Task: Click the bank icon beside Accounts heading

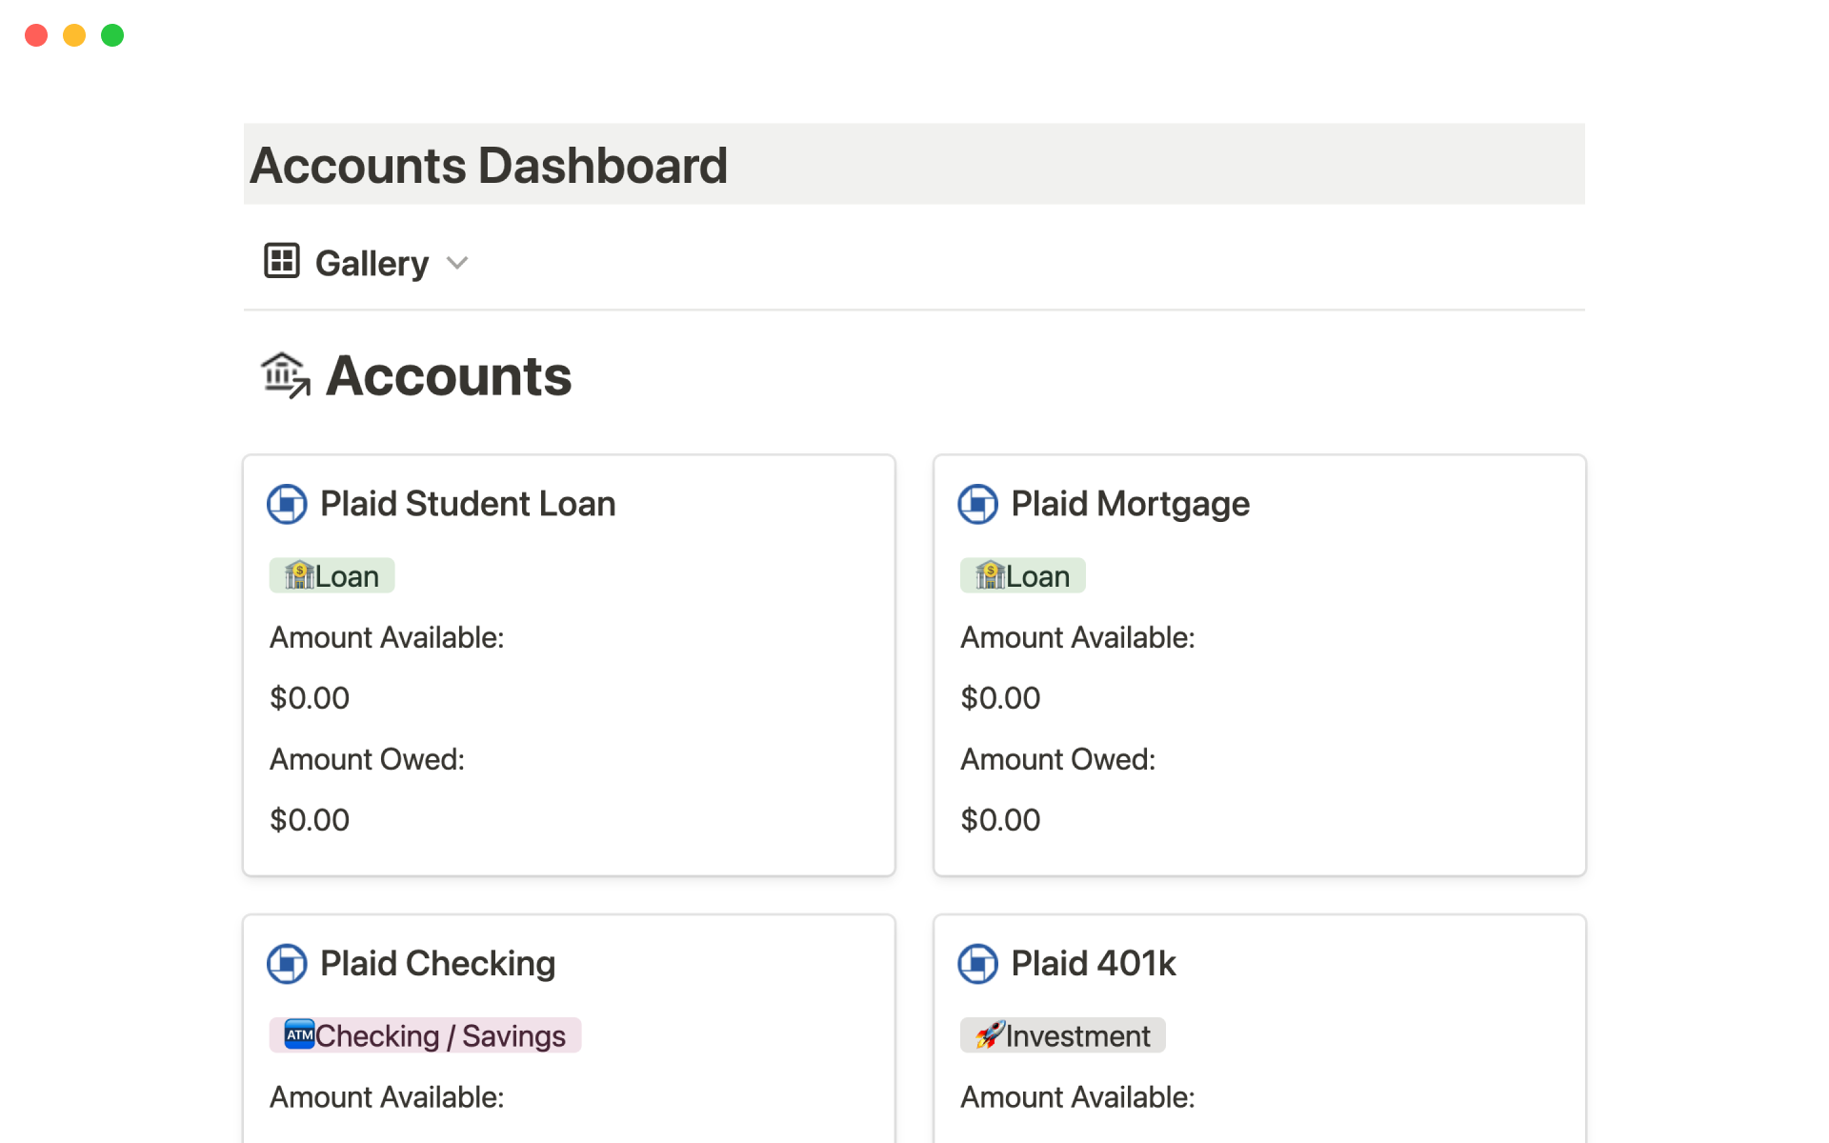Action: click(285, 375)
